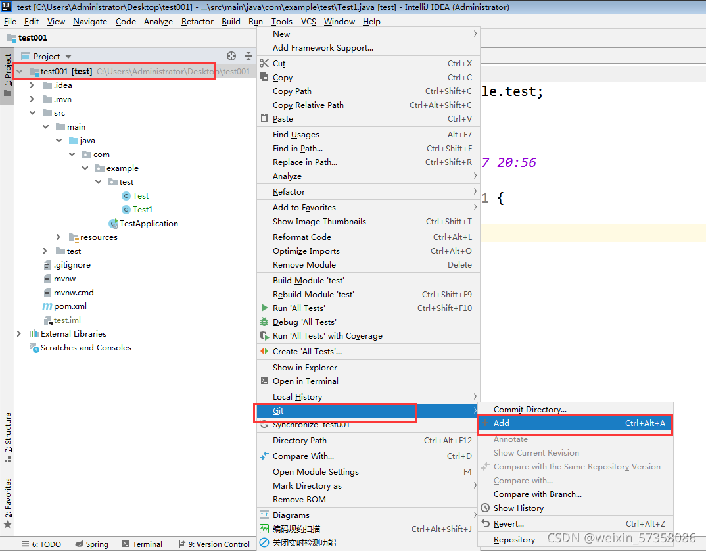This screenshot has width=706, height=551.
Task: Choose Remove Module
Action: pyautogui.click(x=367, y=264)
